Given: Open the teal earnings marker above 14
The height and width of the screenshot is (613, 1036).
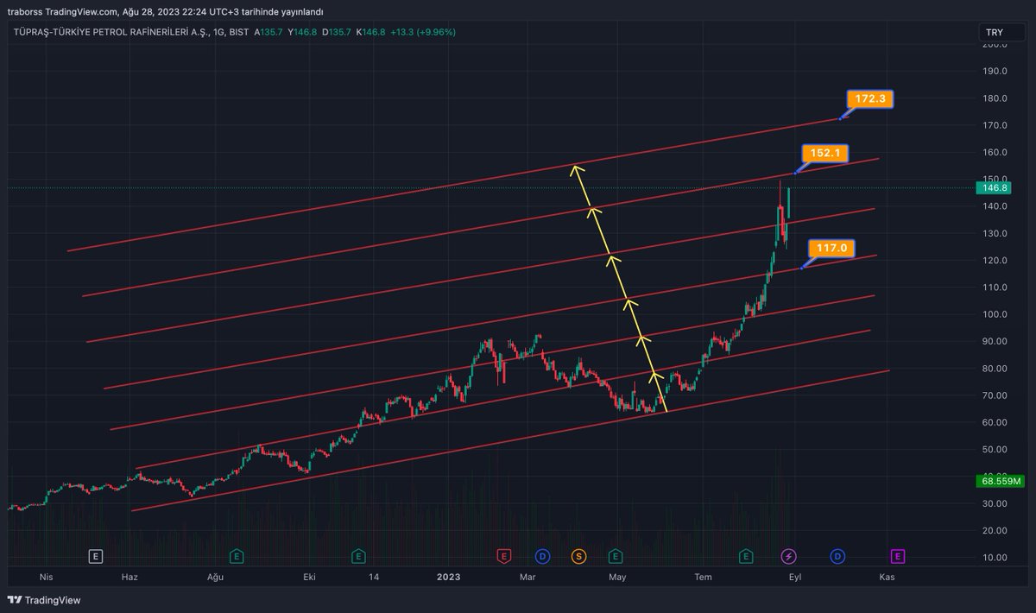Looking at the screenshot, I should click(x=358, y=557).
